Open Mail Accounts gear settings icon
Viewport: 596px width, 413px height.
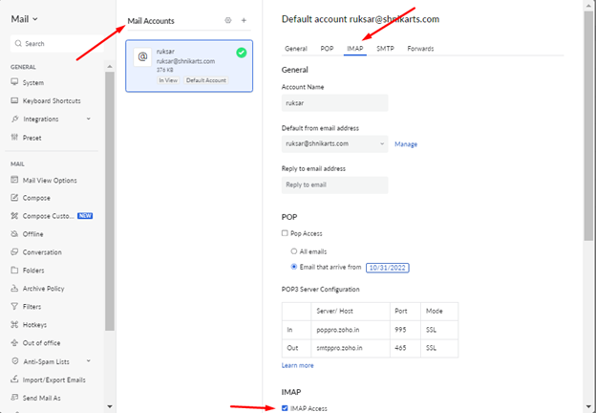coord(228,20)
